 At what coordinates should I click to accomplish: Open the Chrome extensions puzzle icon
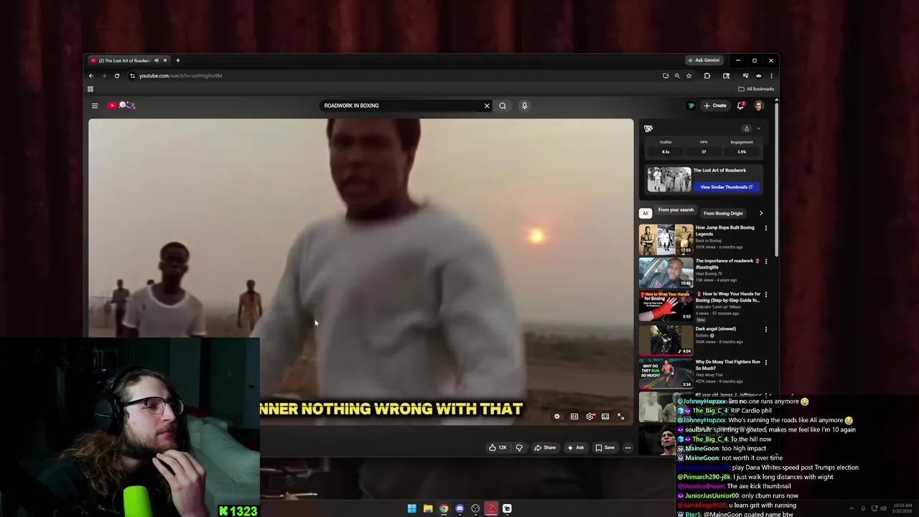click(x=707, y=75)
